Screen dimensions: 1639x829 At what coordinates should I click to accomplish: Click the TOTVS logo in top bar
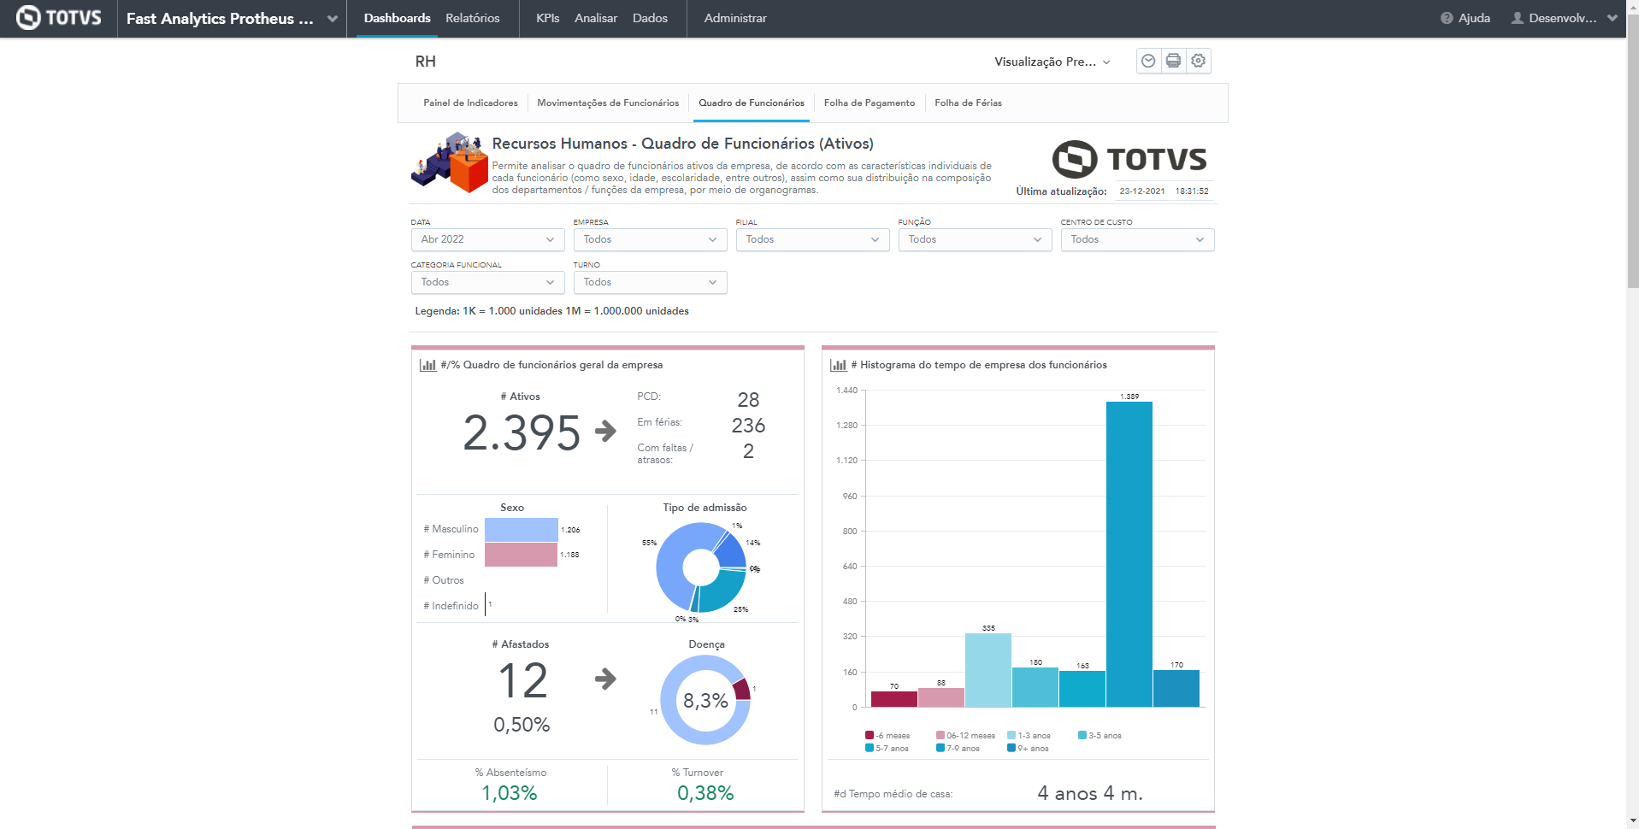(58, 18)
